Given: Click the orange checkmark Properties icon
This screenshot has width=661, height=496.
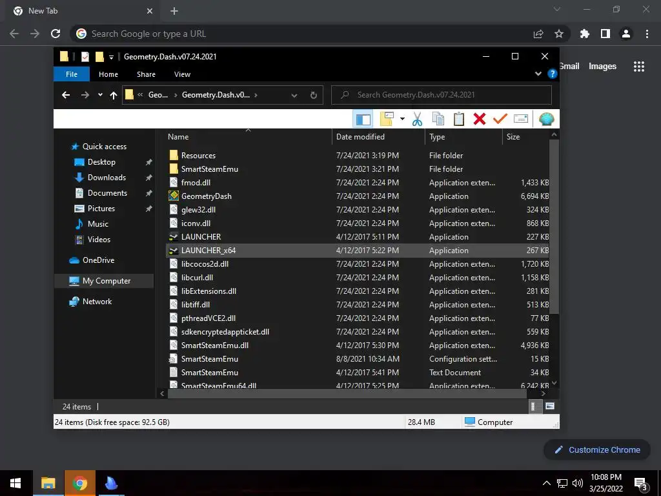Looking at the screenshot, I should 500,119.
